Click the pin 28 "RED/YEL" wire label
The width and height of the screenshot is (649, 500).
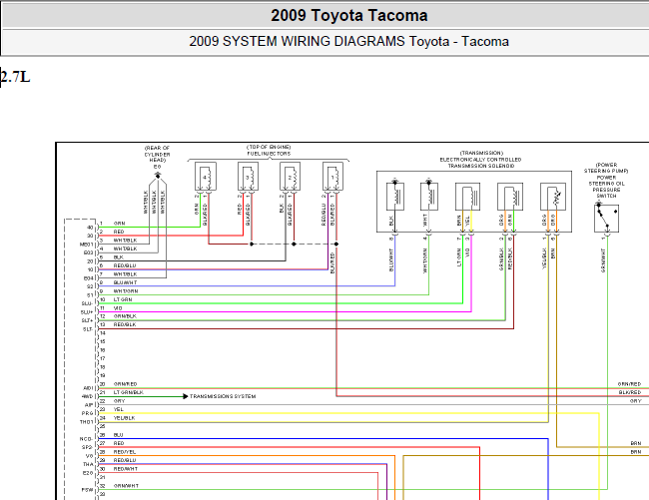125,452
